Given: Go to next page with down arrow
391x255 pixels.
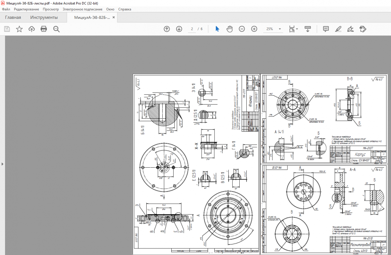Looking at the screenshot, I should click(x=179, y=29).
